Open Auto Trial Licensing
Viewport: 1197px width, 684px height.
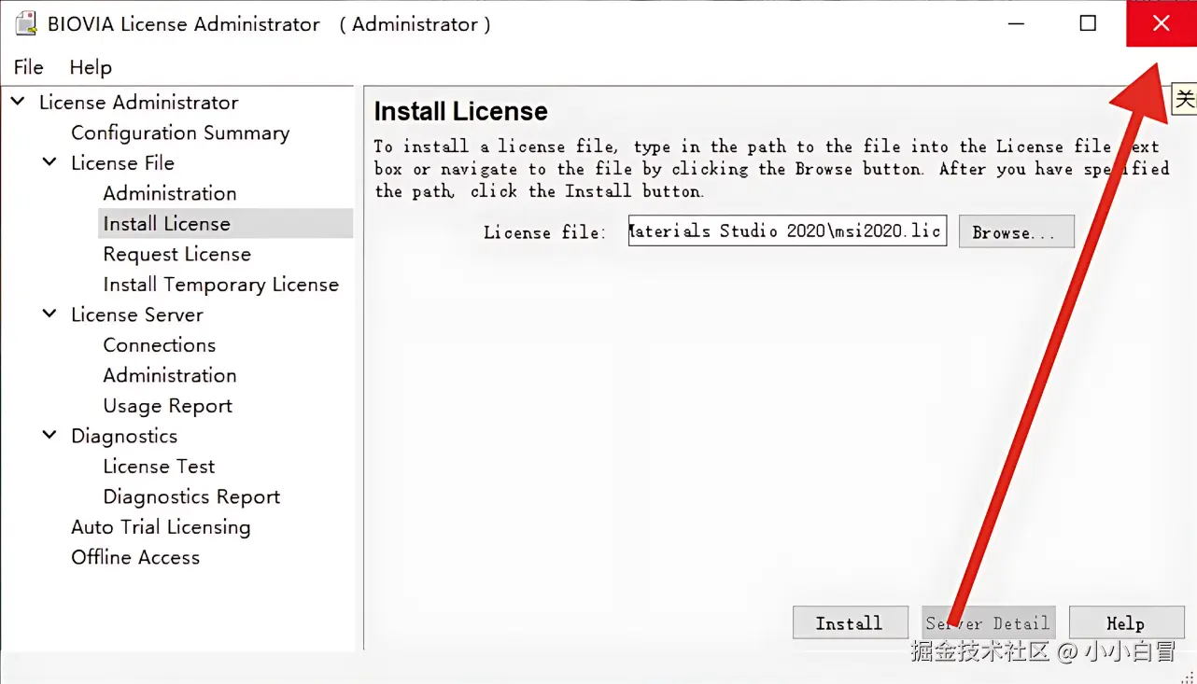(161, 527)
